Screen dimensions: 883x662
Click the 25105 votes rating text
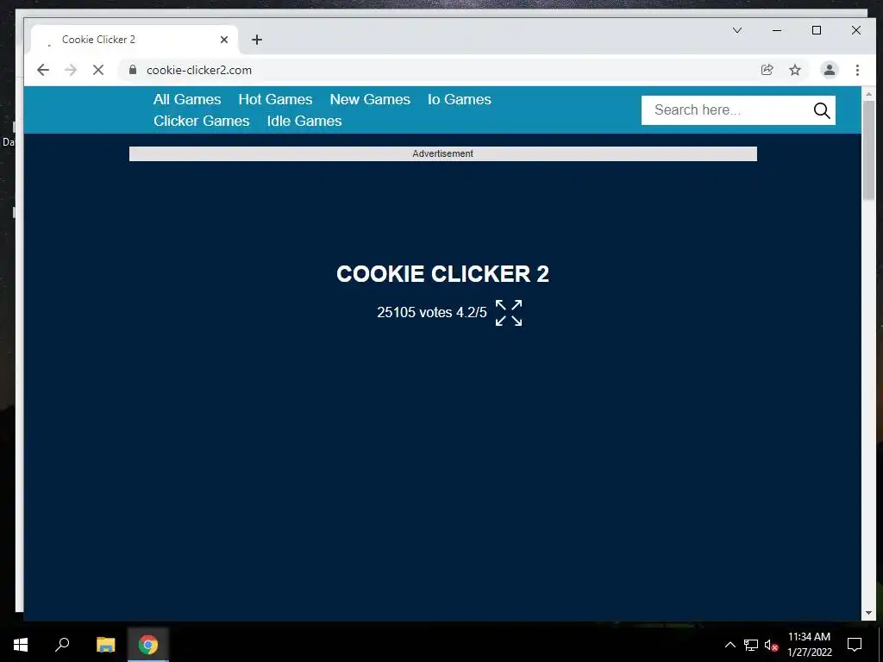(432, 312)
